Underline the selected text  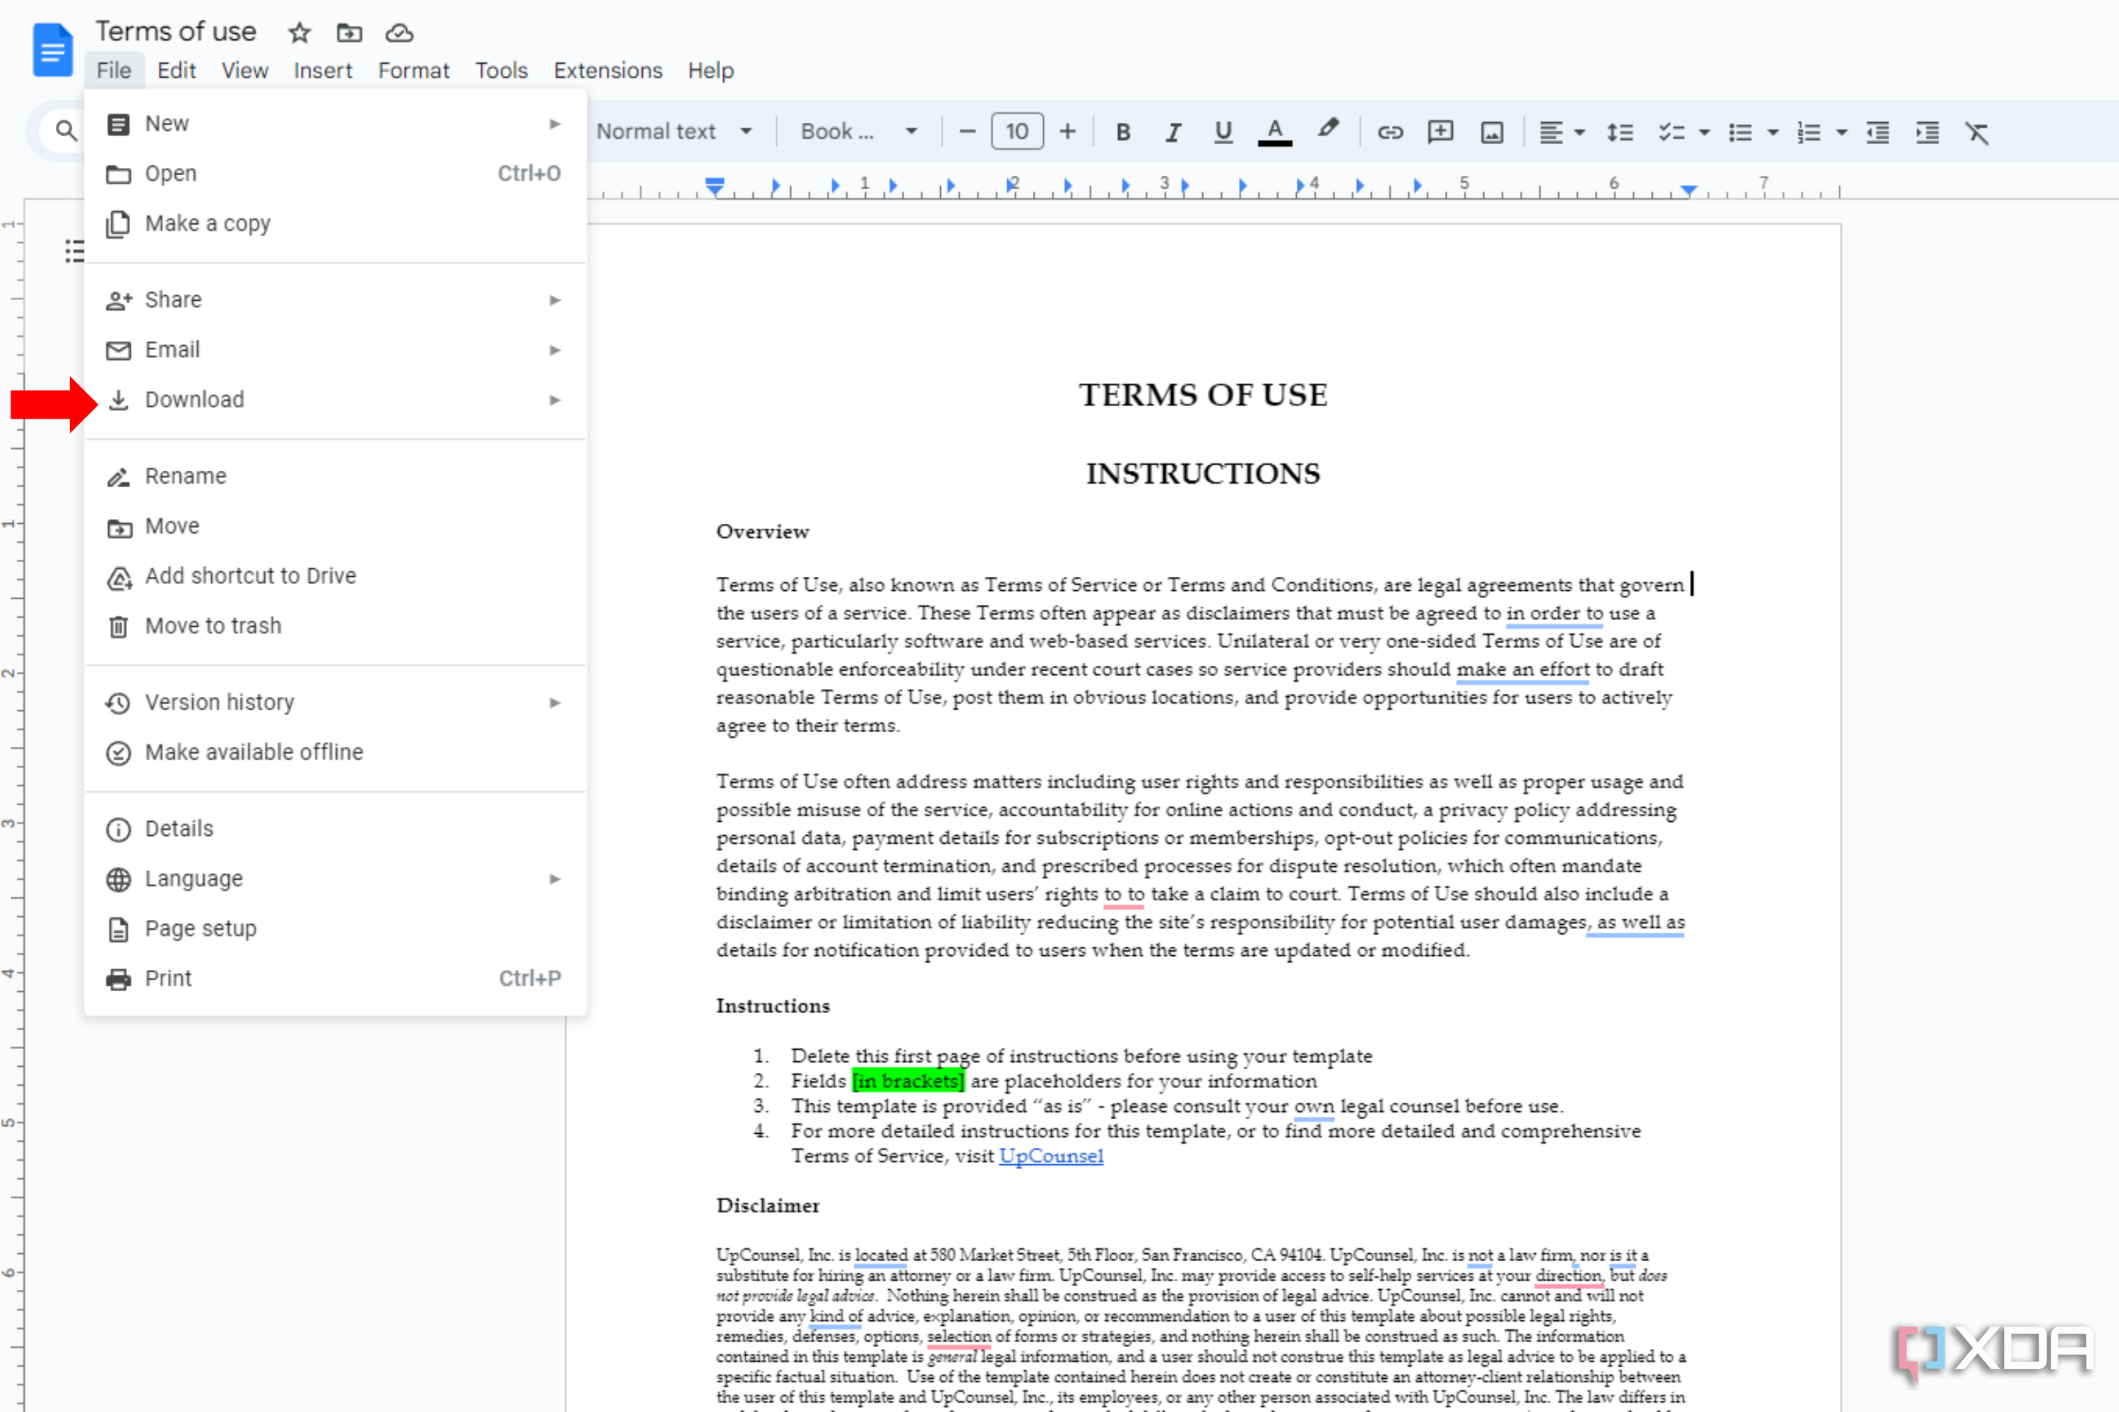(x=1223, y=131)
